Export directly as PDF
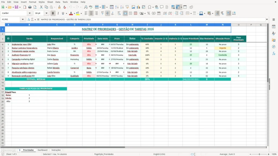The height and width of the screenshot is (156, 278). [25, 7]
